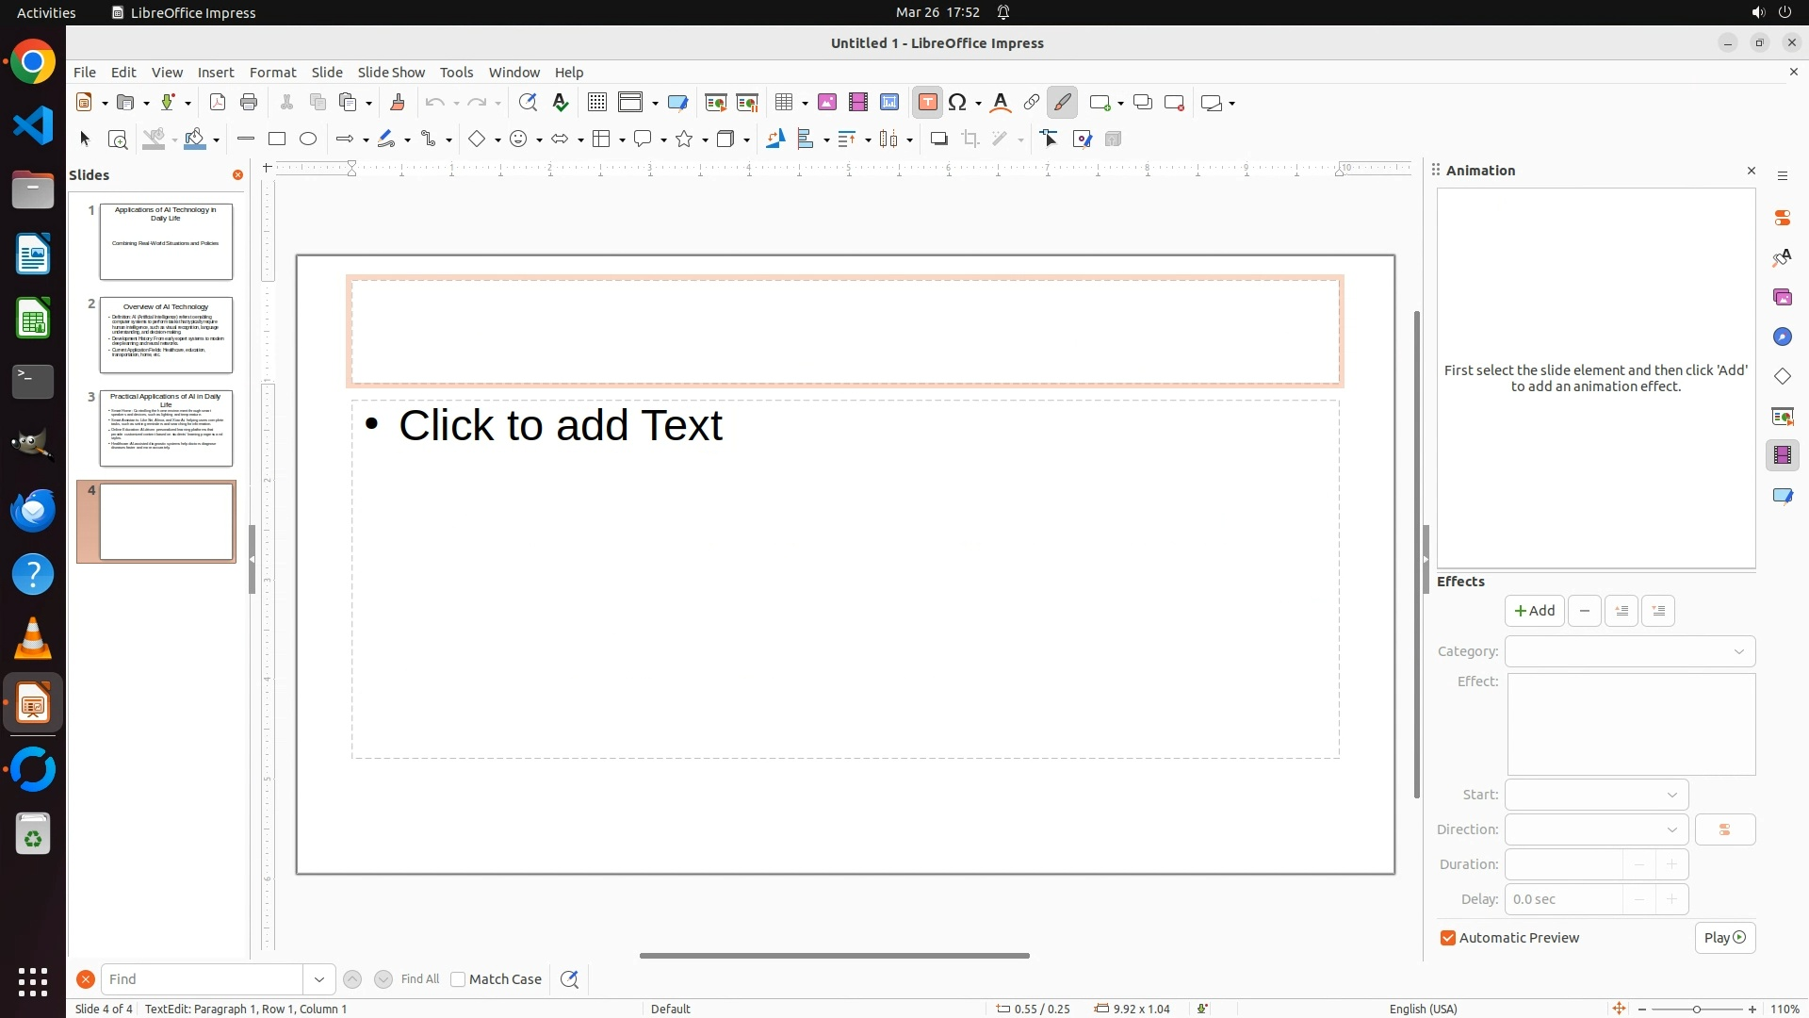Open the Slide Show menu
Screen dimensions: 1809x1018
pyautogui.click(x=391, y=73)
